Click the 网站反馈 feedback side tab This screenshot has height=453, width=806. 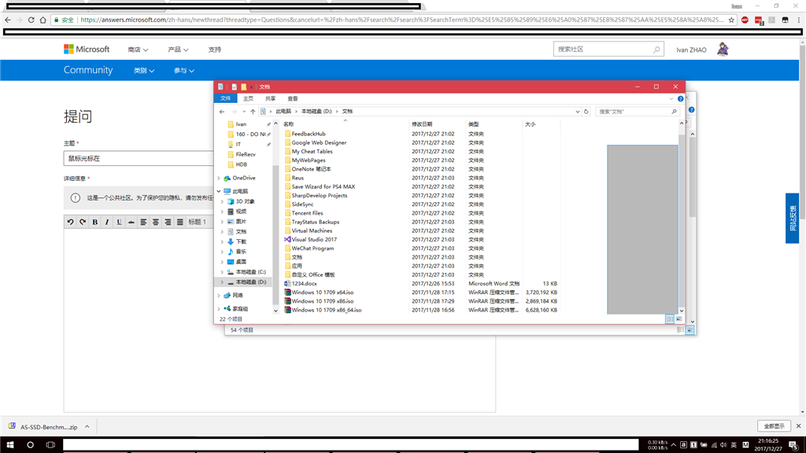pyautogui.click(x=792, y=219)
